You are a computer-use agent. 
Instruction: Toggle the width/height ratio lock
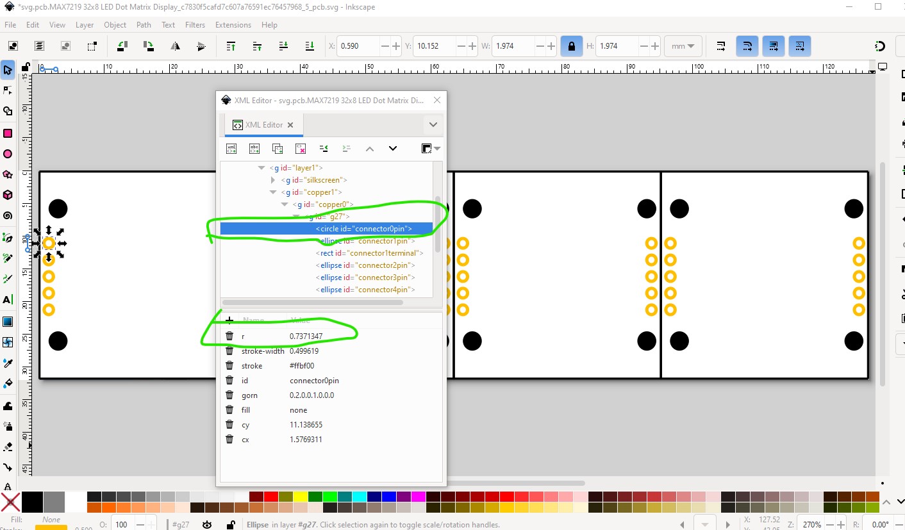point(570,46)
